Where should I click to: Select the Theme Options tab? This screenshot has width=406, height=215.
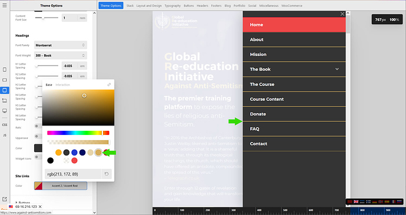(111, 6)
